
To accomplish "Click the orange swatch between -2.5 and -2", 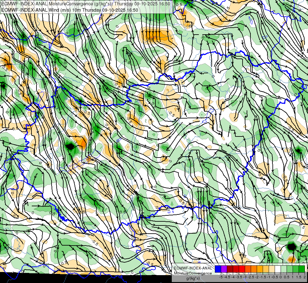I will (x=254, y=269).
